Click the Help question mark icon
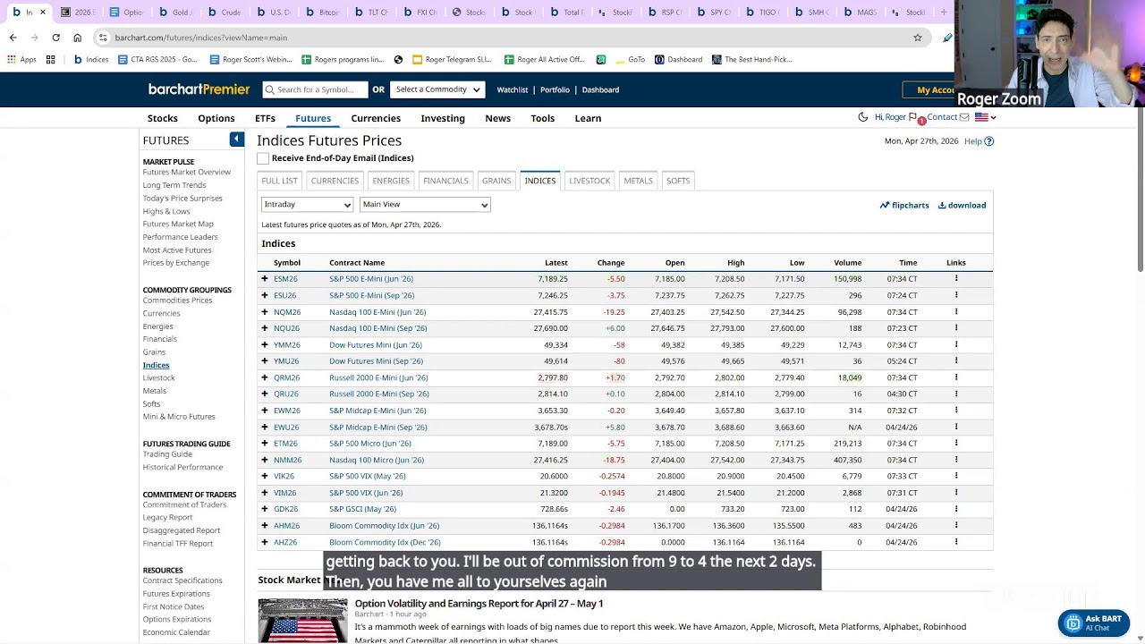The image size is (1145, 644). 988,141
